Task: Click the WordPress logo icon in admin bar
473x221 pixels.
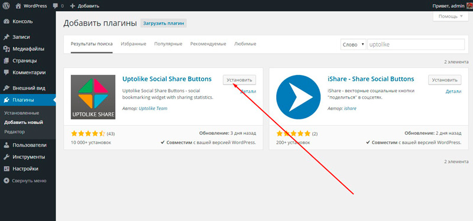Action: click(x=7, y=6)
